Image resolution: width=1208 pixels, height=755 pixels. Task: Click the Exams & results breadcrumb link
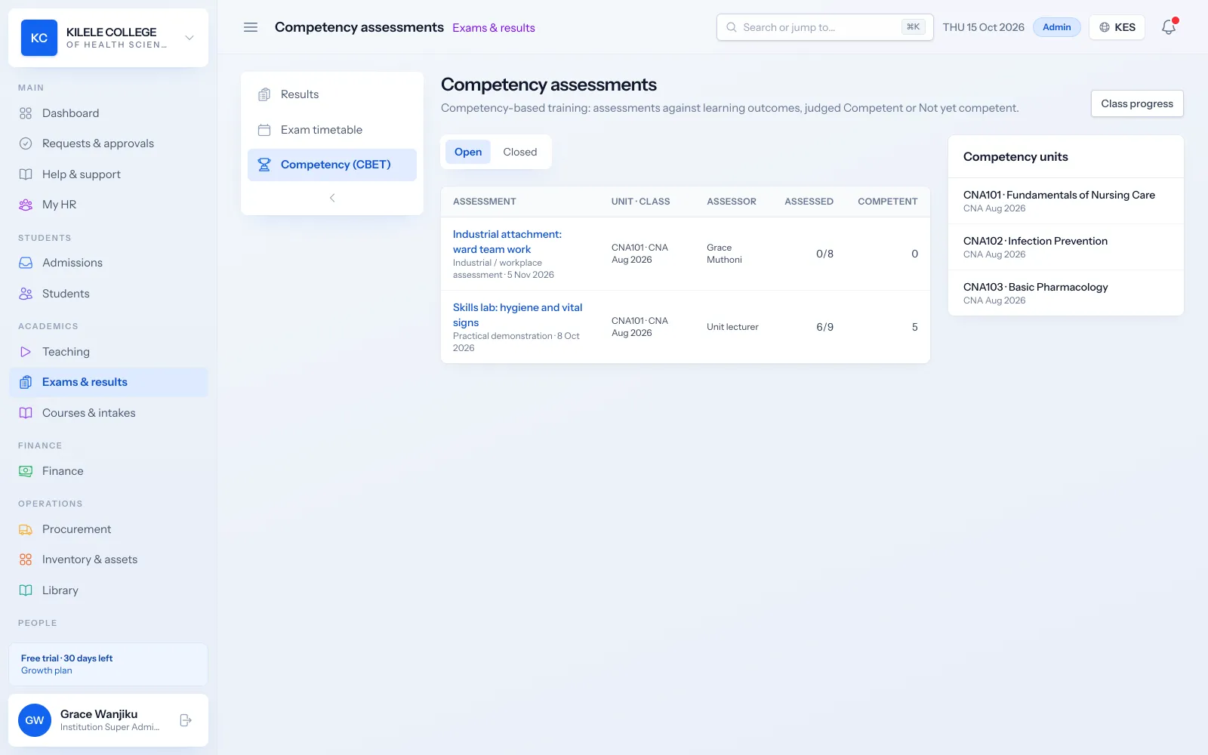click(x=494, y=28)
